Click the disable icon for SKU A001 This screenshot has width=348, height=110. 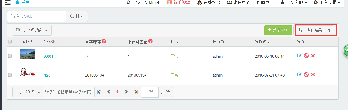coord(306,56)
